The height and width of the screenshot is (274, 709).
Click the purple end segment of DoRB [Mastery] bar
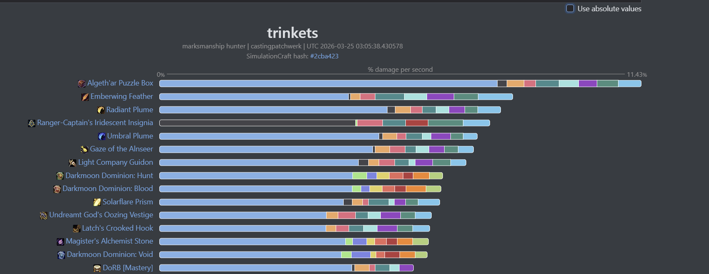tap(407, 268)
